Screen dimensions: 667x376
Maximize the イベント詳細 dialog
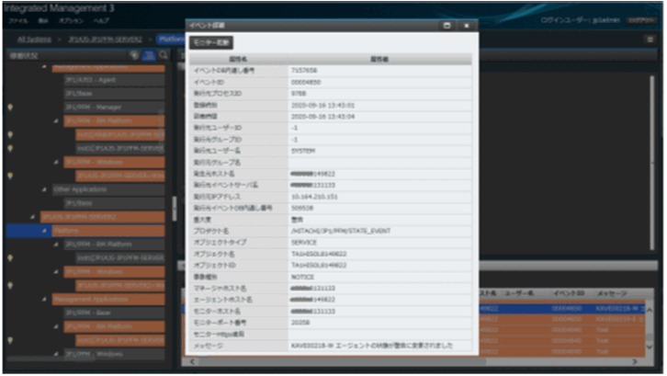[x=447, y=26]
